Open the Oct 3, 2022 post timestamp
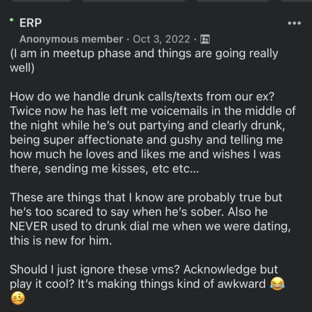Image resolution: width=312 pixels, height=312 pixels. pos(161,39)
